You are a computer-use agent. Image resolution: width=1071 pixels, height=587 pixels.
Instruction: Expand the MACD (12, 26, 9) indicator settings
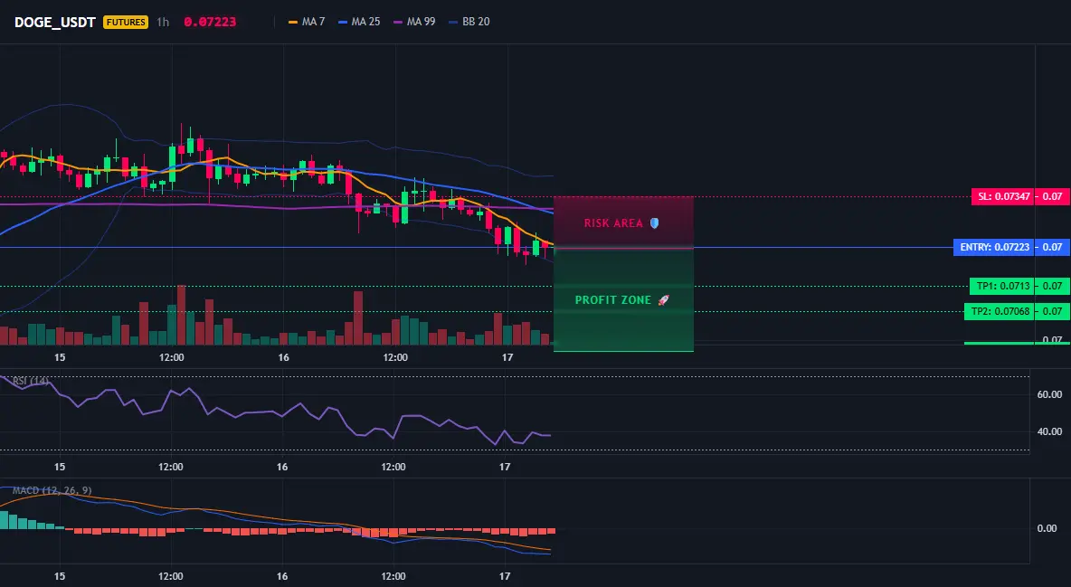[52, 490]
